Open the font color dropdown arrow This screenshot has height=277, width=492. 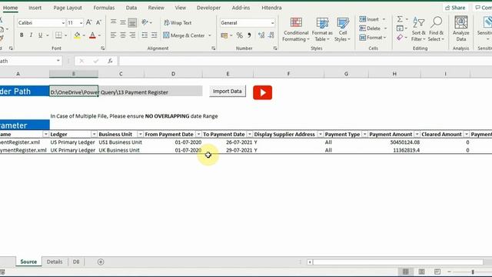[x=99, y=35]
